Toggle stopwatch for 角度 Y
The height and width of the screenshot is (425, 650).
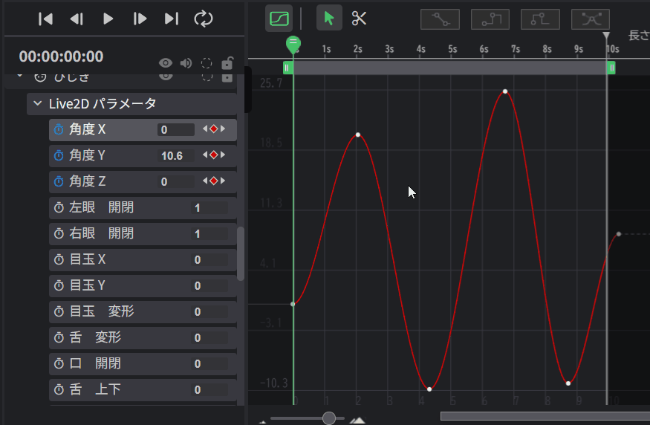pyautogui.click(x=59, y=155)
